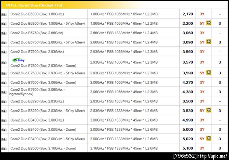
Task: Open camera icon of E7500 Dcom ReEntry row
Action: (4, 62)
